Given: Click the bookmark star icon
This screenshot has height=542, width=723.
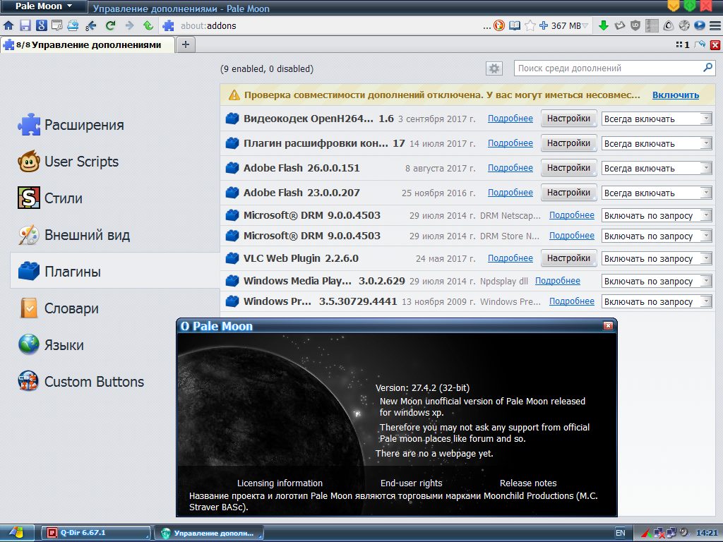Looking at the screenshot, I should pos(530,25).
